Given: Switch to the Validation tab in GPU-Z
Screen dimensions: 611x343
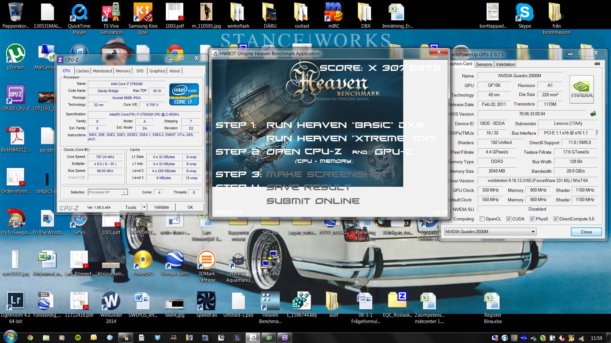Looking at the screenshot, I should (x=505, y=64).
